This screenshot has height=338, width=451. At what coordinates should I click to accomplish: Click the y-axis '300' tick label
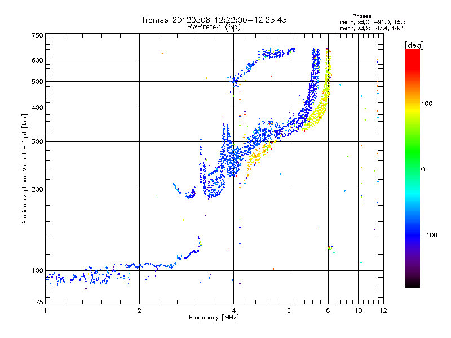[x=37, y=142]
